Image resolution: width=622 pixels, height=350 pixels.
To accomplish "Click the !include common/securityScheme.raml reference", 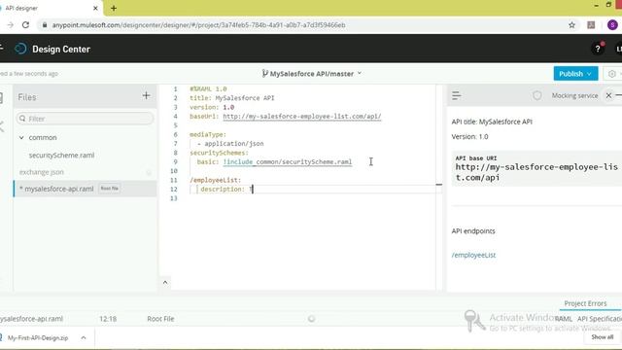I will (288, 162).
